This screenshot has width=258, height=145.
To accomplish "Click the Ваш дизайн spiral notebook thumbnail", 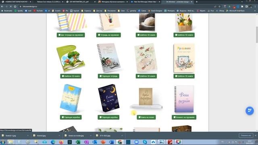I will point(184,99).
